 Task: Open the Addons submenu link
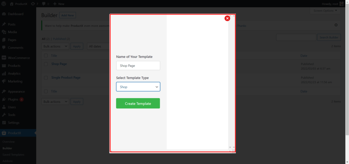point(7,161)
